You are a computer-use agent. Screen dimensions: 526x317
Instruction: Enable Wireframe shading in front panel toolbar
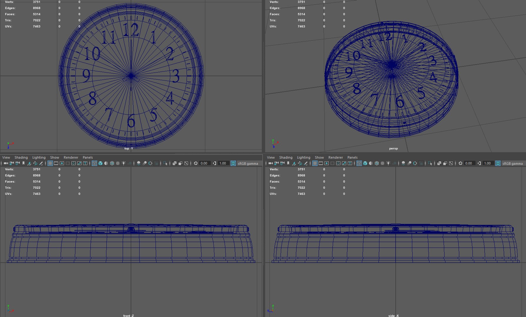(x=94, y=163)
